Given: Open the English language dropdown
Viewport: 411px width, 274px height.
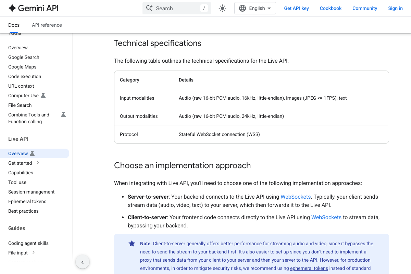Looking at the screenshot, I should 255,8.
